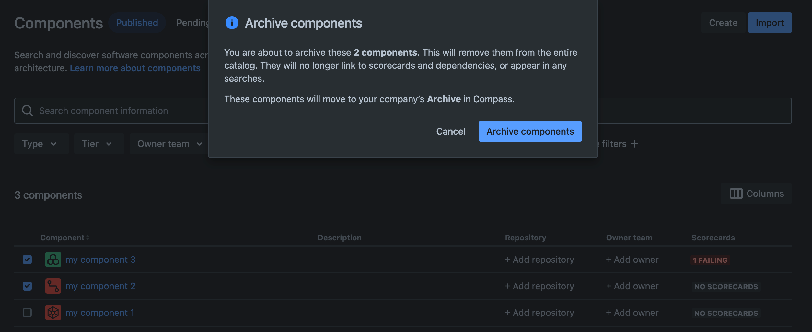The height and width of the screenshot is (332, 812).
Task: Open Learn more about components link
Action: (x=135, y=68)
